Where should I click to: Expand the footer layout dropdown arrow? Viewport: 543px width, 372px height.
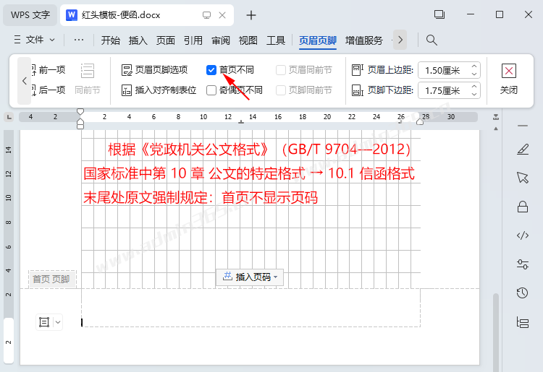58,322
